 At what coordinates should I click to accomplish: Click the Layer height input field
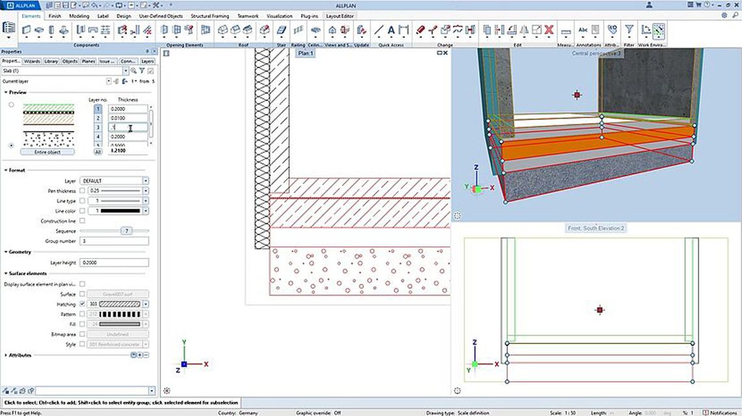click(114, 262)
